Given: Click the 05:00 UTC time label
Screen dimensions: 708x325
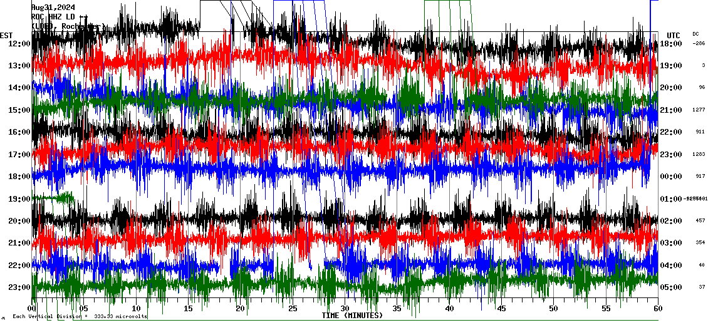Looking at the screenshot, I should [670, 288].
